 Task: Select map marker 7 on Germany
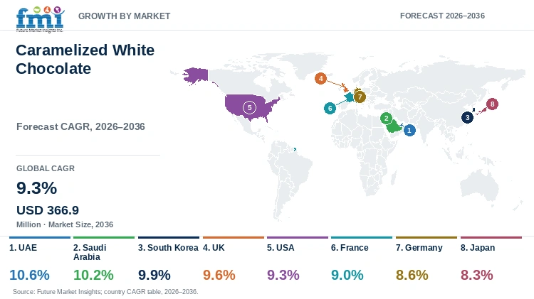(360, 97)
